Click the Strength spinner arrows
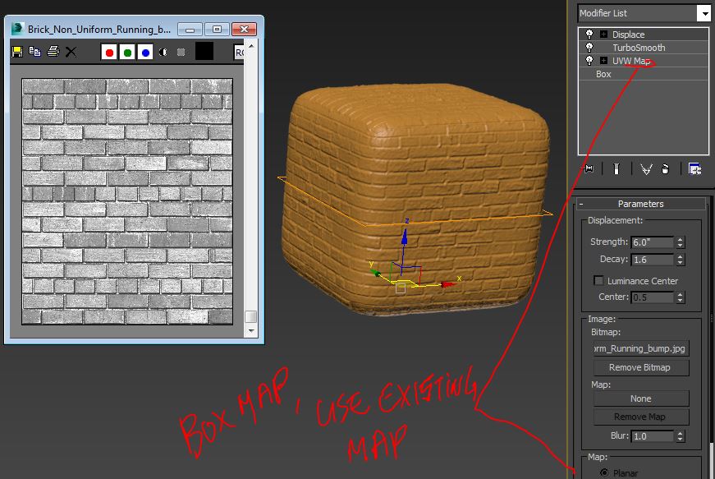715x479 pixels. (x=680, y=242)
